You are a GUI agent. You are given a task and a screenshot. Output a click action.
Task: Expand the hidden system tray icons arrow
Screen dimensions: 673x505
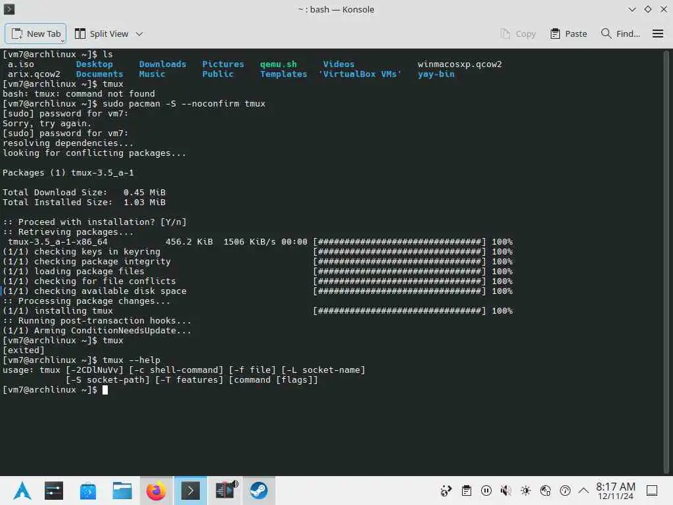[x=584, y=490]
